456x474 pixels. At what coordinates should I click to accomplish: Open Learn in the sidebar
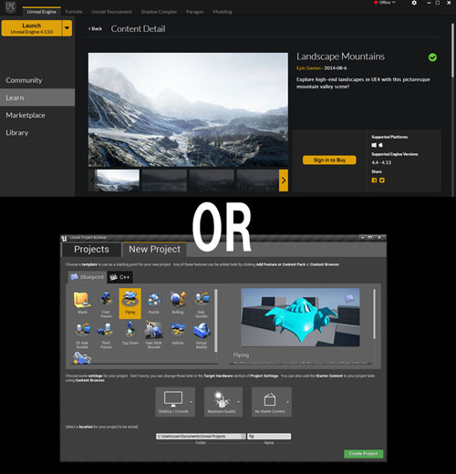[37, 98]
